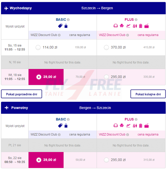Click the info icon next to return PLUS
Viewport: 167px width, 170px height.
click(136, 119)
